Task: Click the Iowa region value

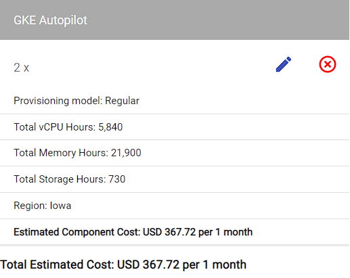Action: click(60, 206)
